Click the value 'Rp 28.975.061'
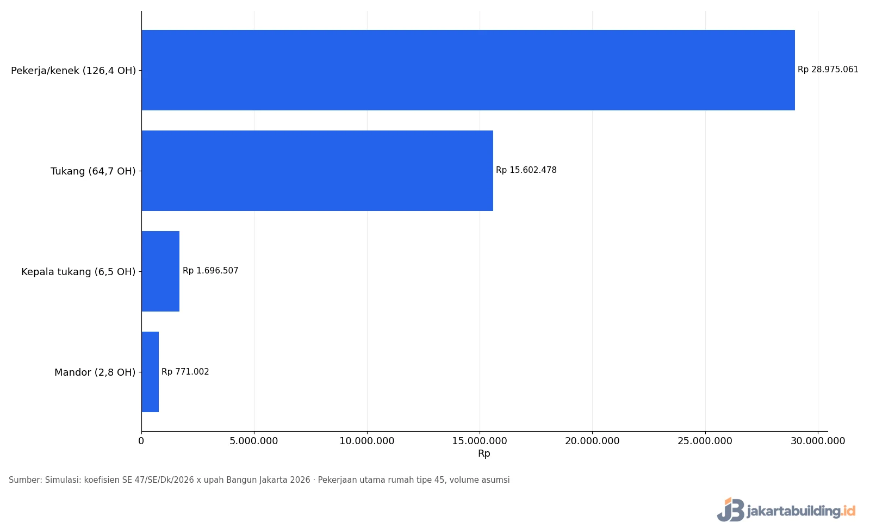Image resolution: width=870 pixels, height=529 pixels. [828, 70]
